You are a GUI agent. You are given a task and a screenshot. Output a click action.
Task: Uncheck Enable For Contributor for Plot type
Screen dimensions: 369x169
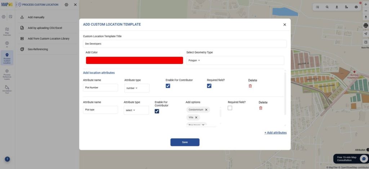tap(157, 111)
